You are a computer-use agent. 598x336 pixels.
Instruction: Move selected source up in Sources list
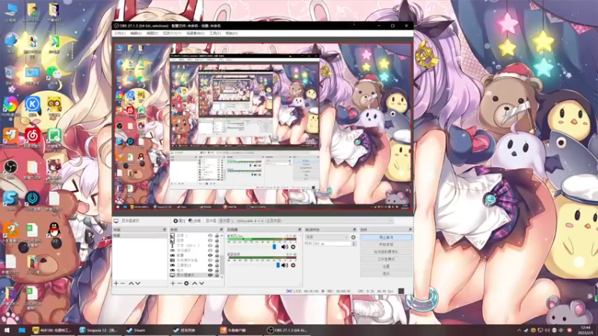coord(194,284)
